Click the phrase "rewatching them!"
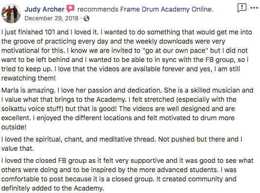The height and width of the screenshot is (193, 260). (x=28, y=78)
